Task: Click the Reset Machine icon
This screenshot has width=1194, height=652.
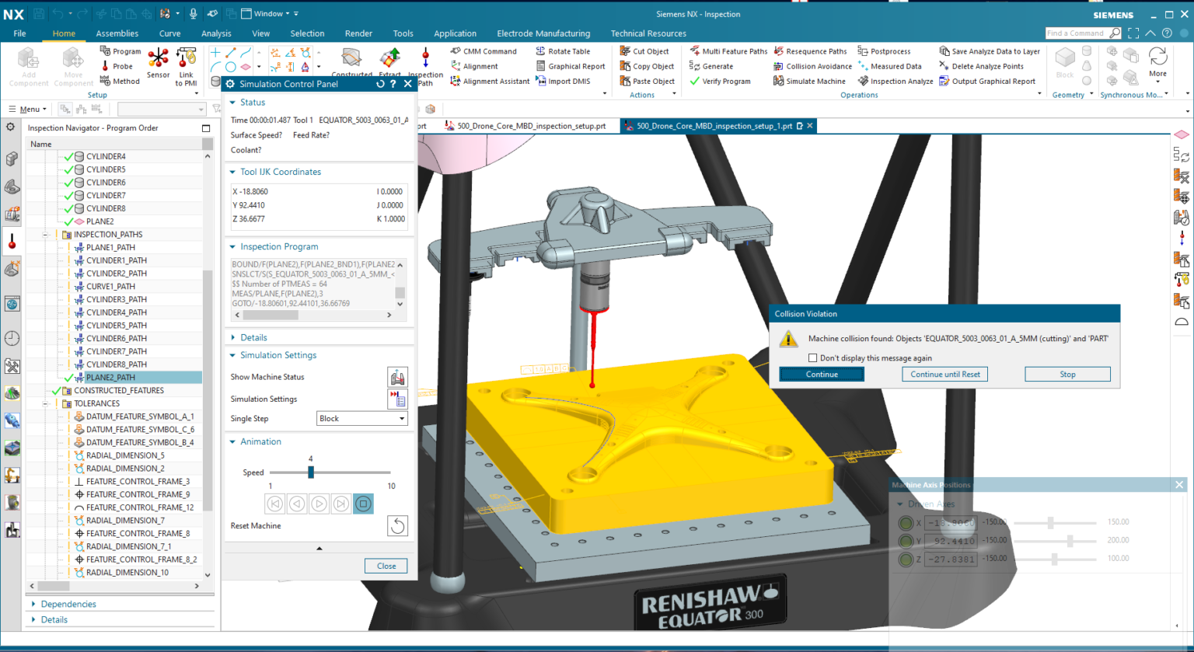Action: click(397, 526)
